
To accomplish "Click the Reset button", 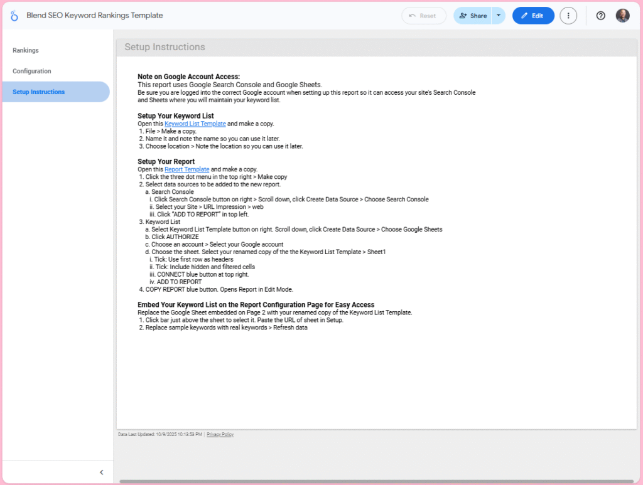I will (x=424, y=15).
